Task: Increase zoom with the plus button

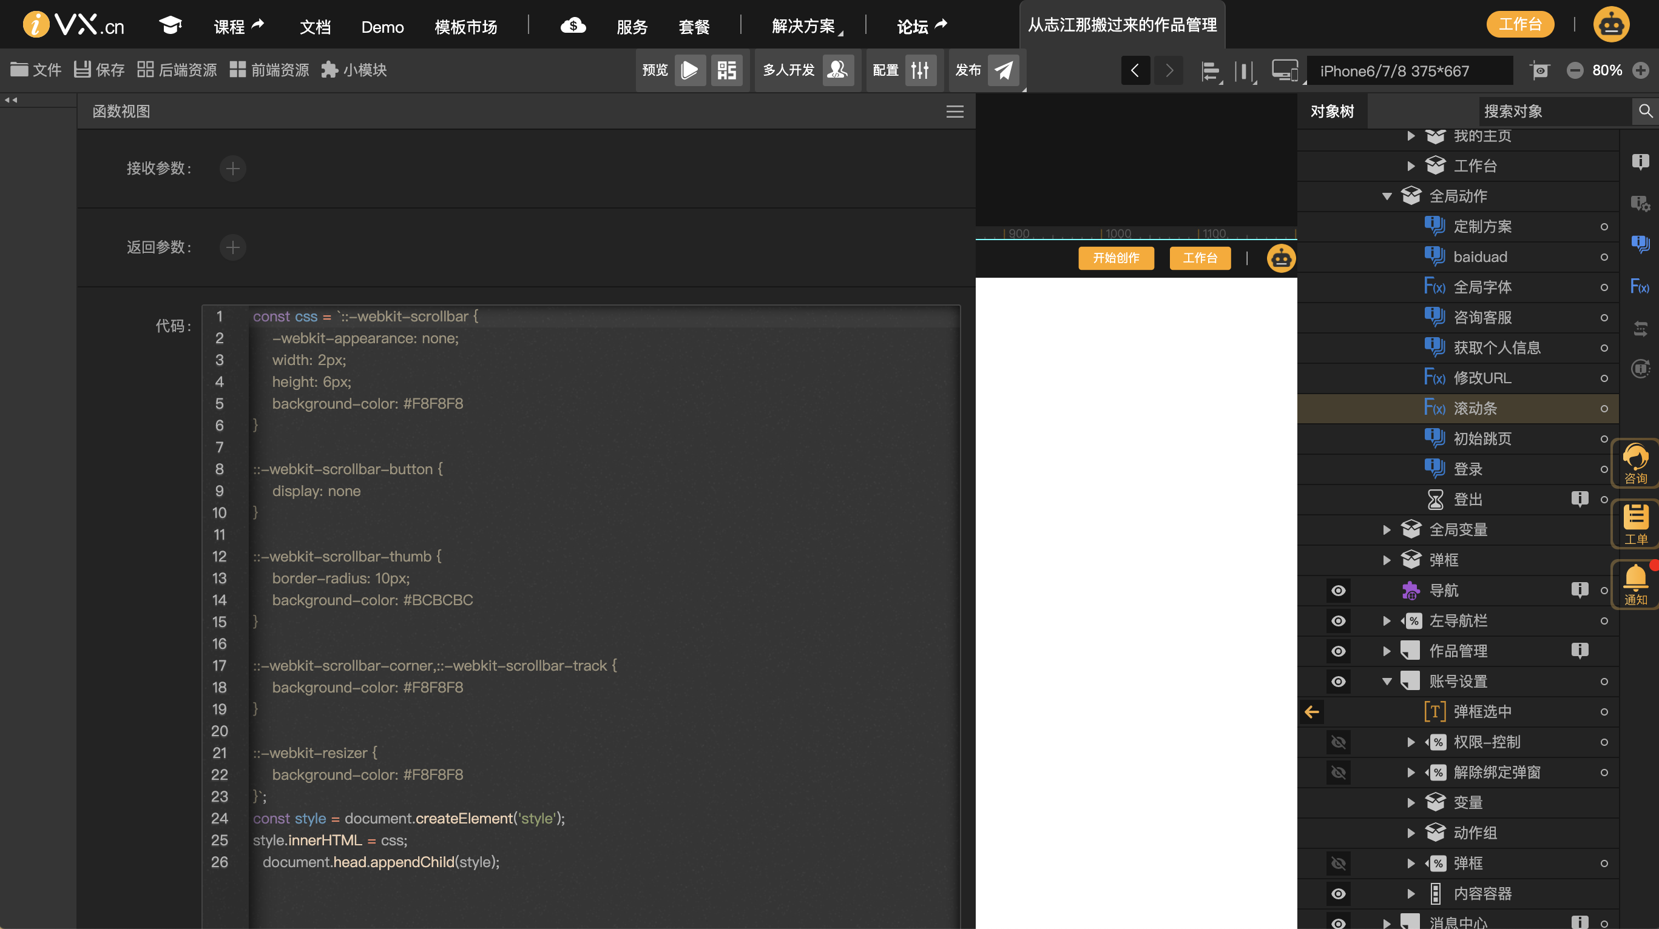Action: coord(1640,70)
